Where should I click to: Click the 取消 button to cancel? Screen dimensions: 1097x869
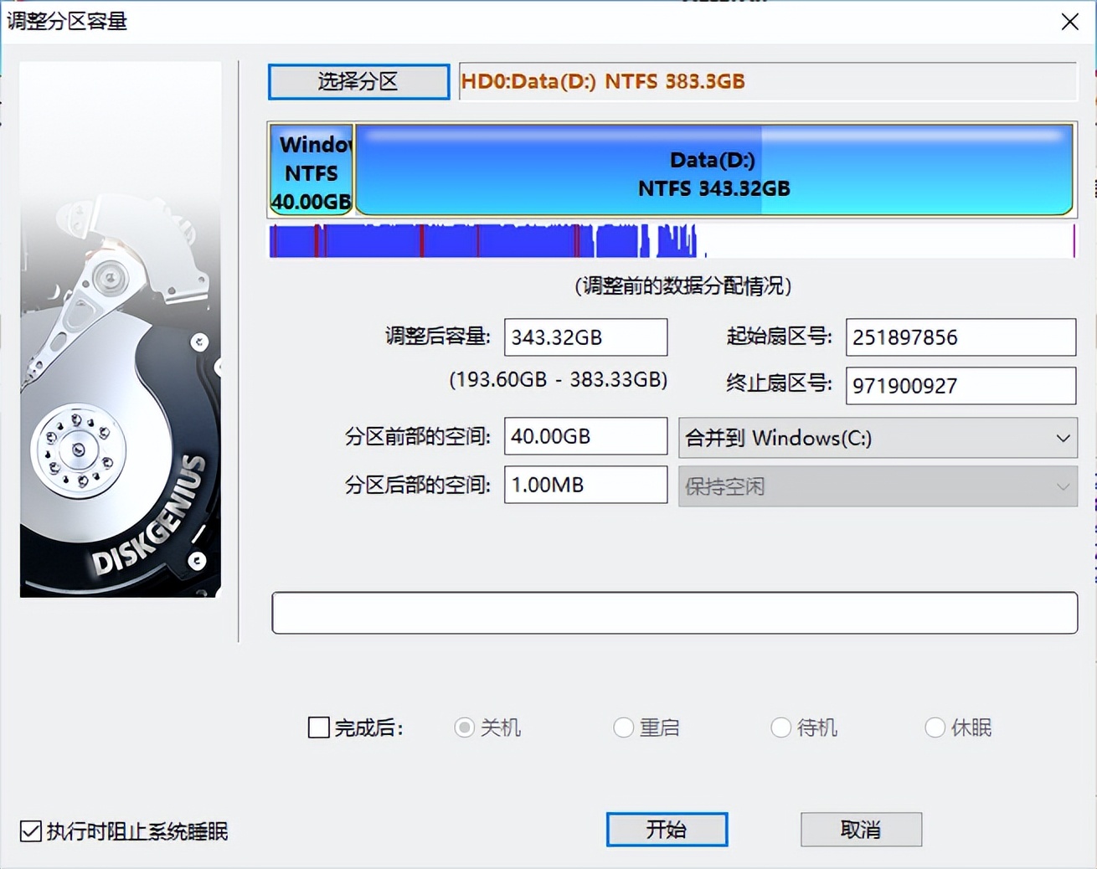pos(861,830)
